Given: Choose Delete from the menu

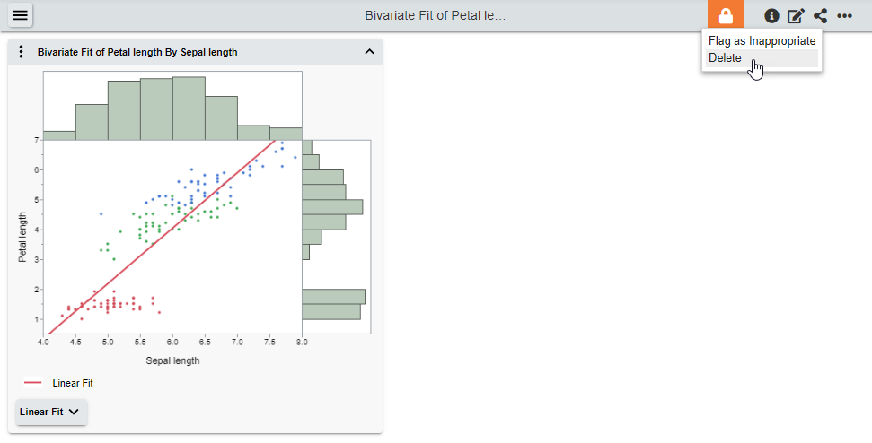Looking at the screenshot, I should coord(726,58).
